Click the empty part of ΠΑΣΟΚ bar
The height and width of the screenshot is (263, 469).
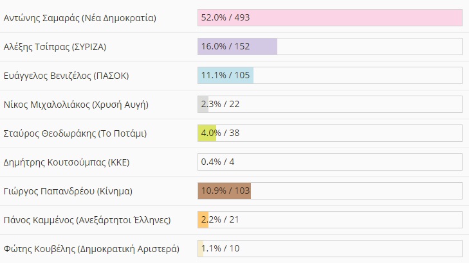(x=357, y=76)
